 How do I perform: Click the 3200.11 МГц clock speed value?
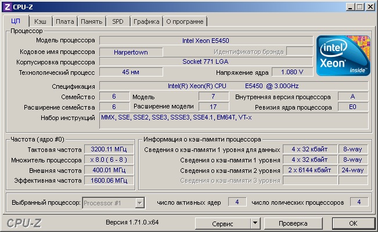tap(109, 150)
